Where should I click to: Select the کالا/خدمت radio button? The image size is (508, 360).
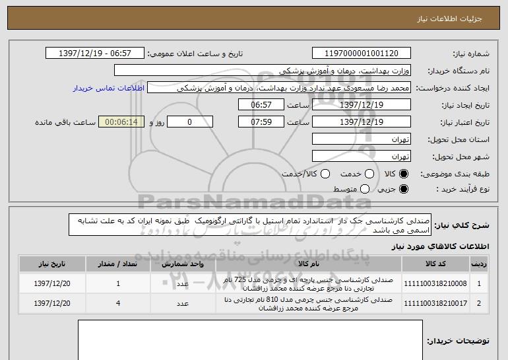325,174
